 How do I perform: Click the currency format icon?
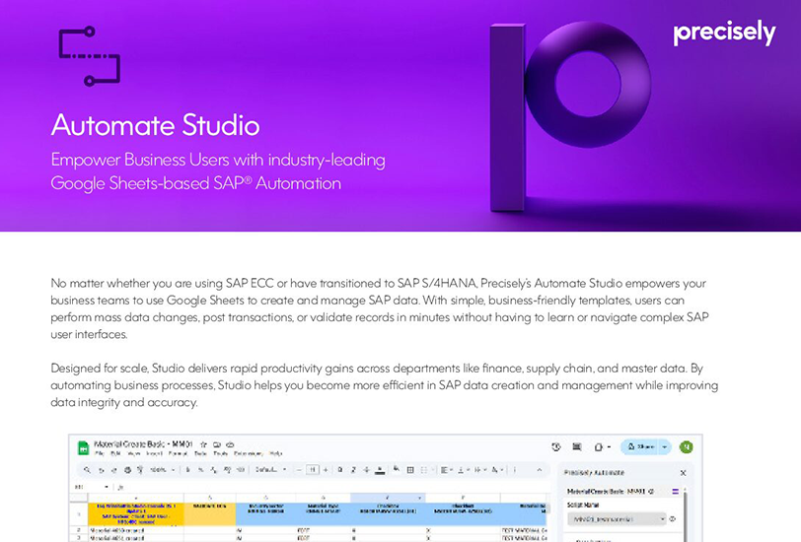coord(187,470)
